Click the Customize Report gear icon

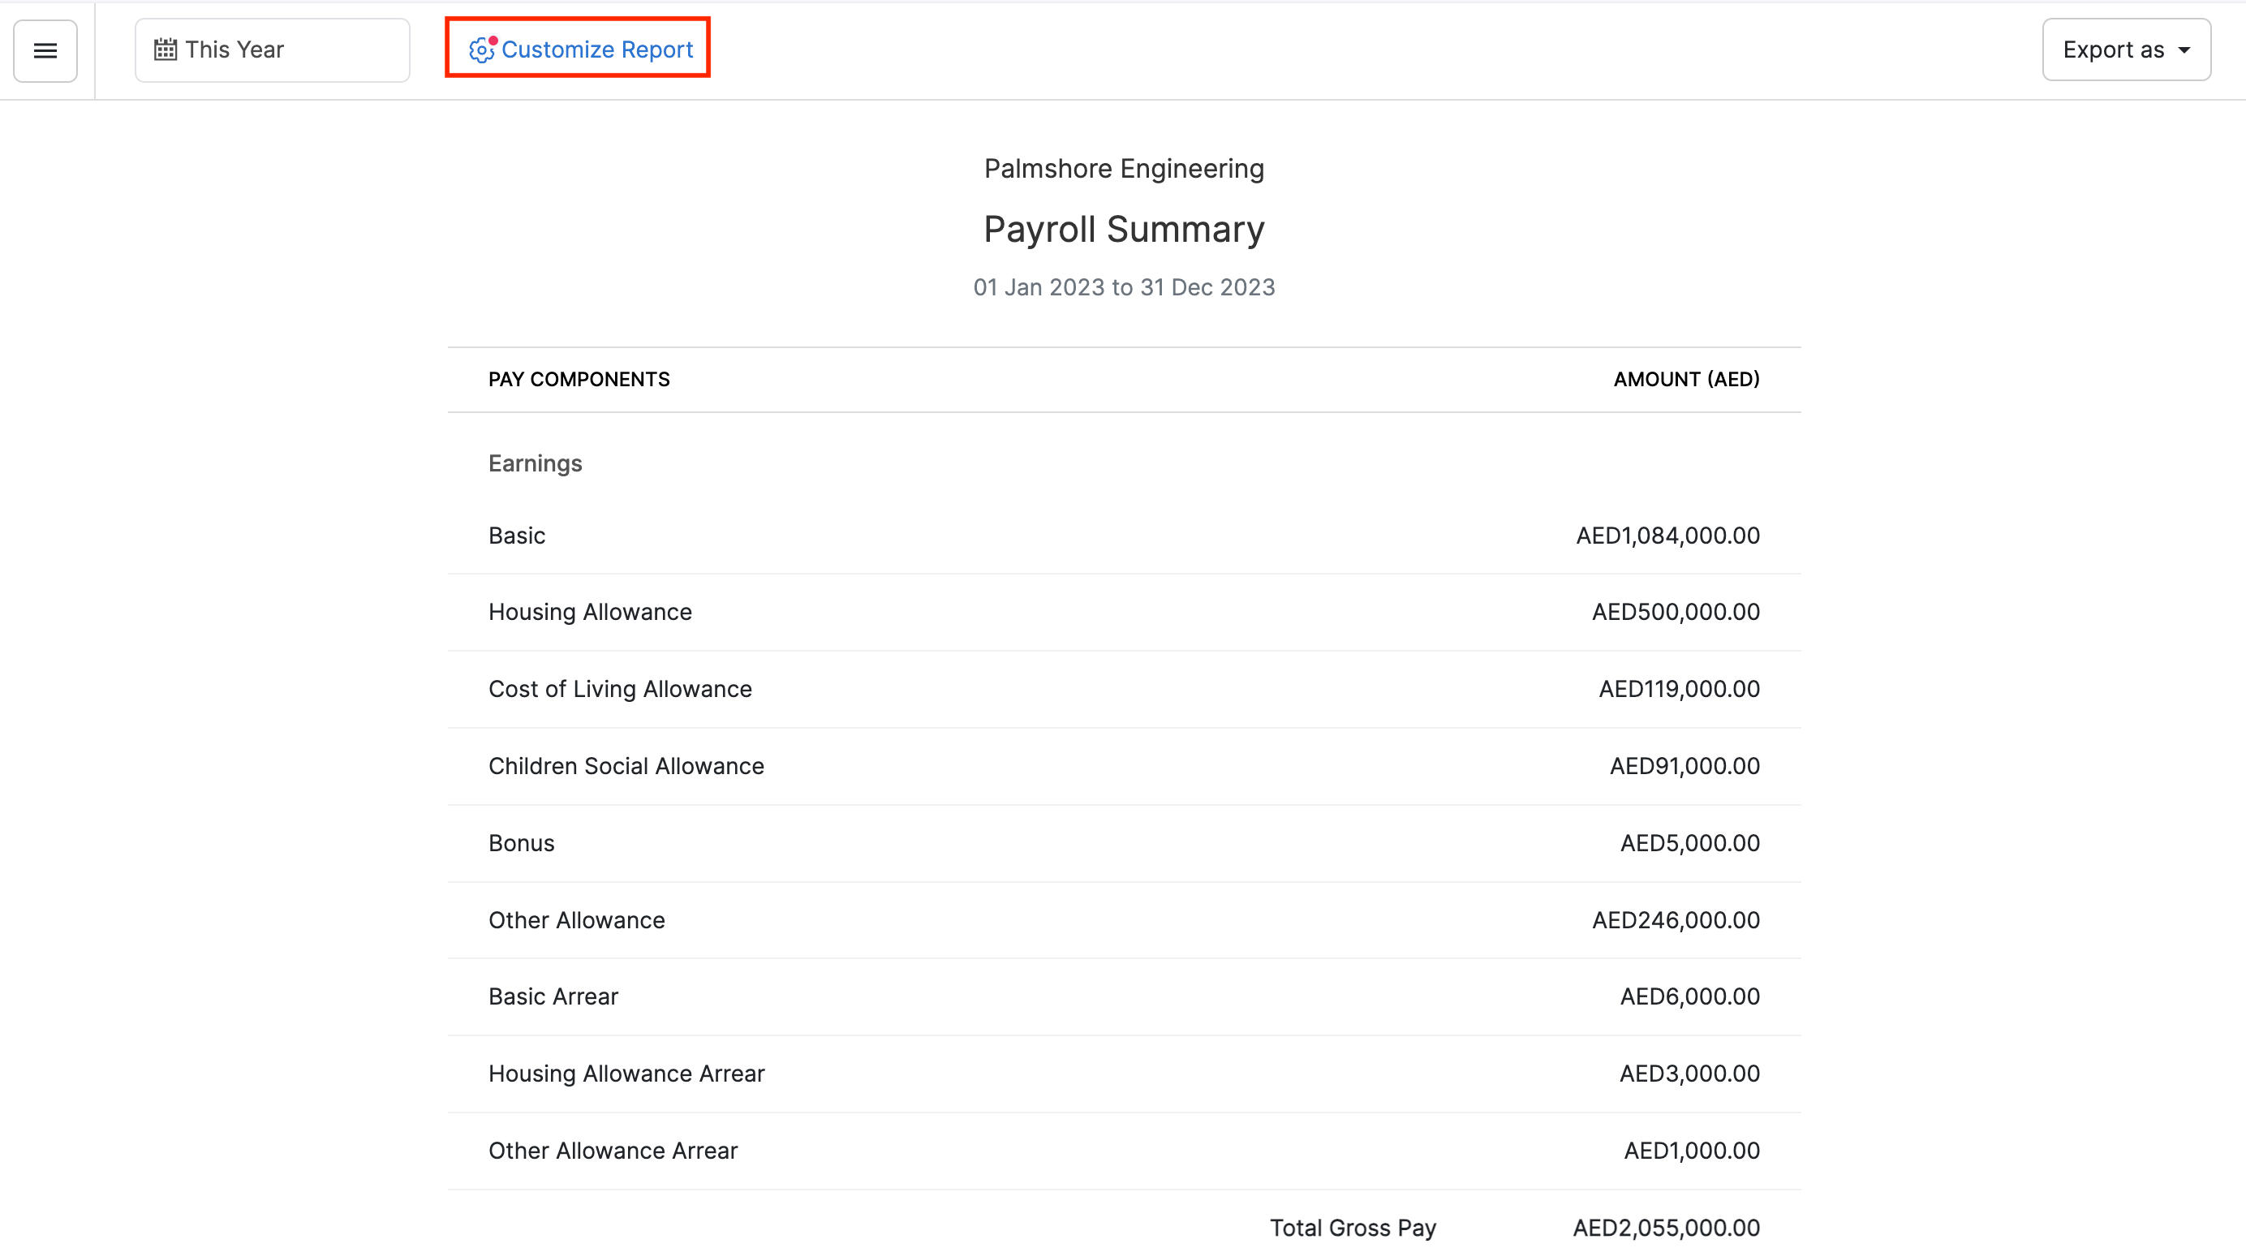click(481, 49)
